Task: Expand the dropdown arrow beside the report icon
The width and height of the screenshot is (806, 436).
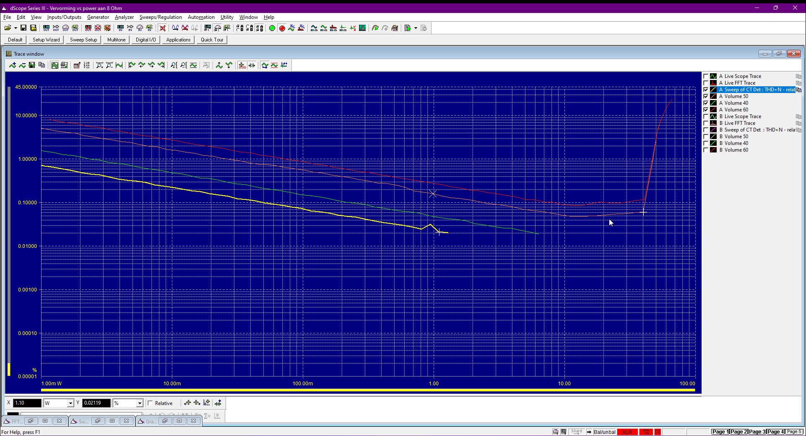Action: coord(416,28)
